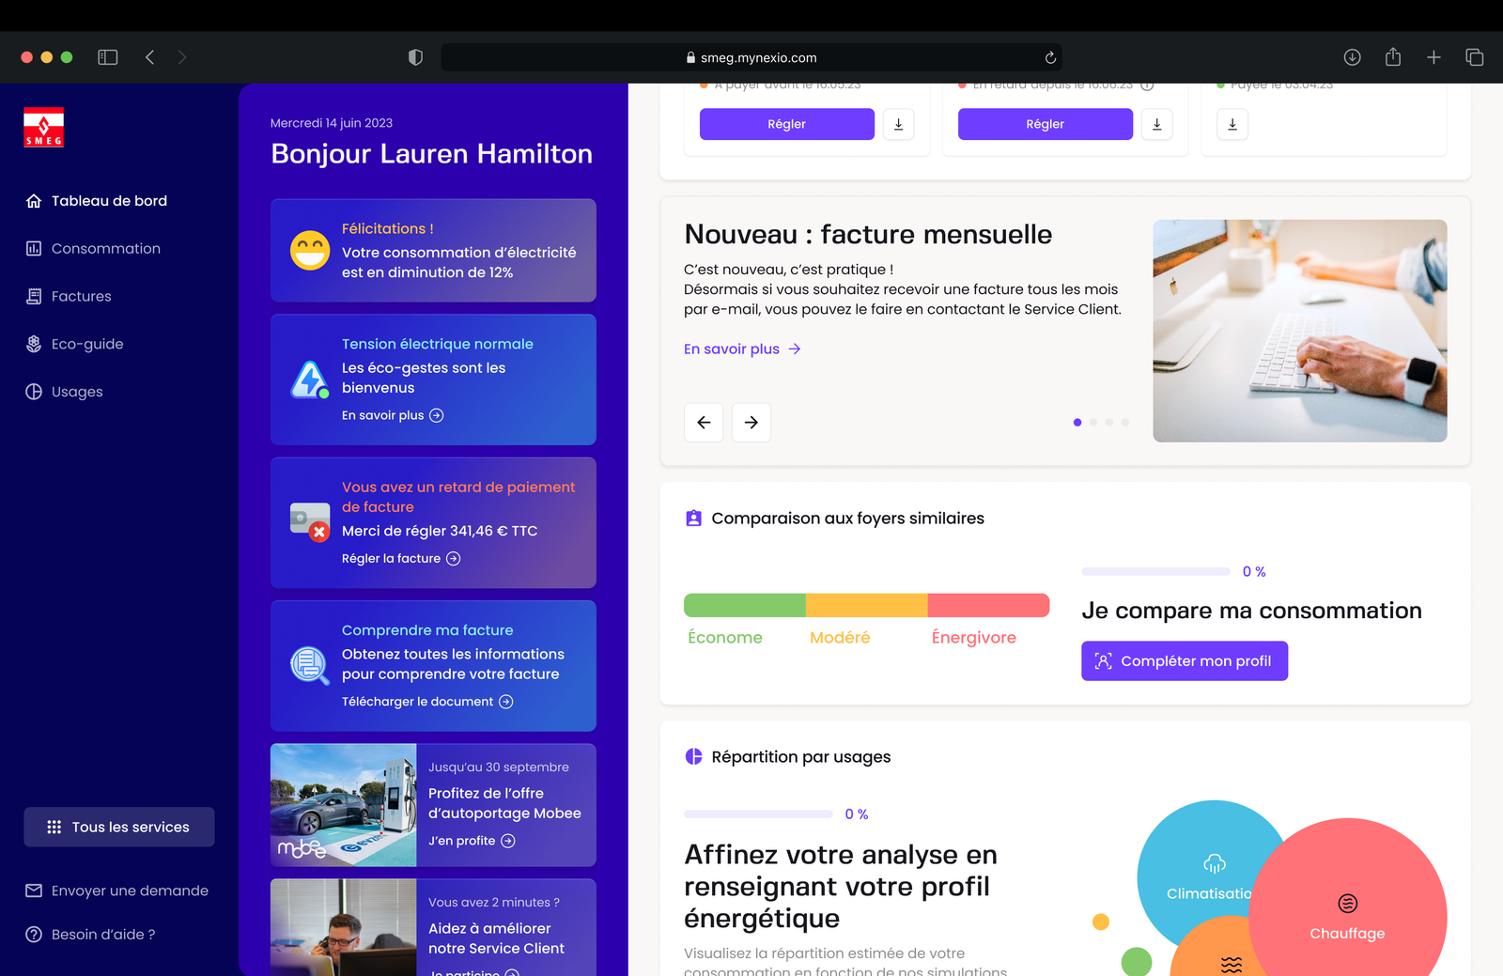
Task: Download the late invoice next to second Régler
Action: pos(1157,124)
